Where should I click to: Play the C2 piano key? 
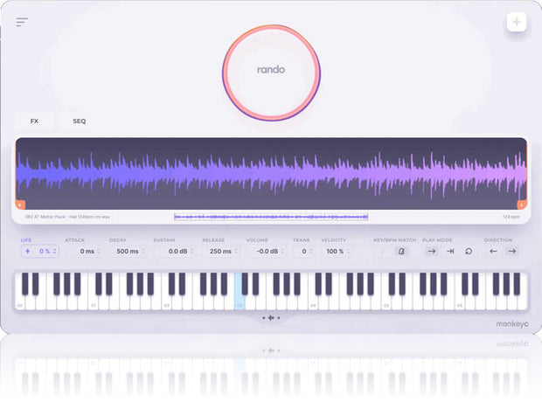[x=167, y=302]
